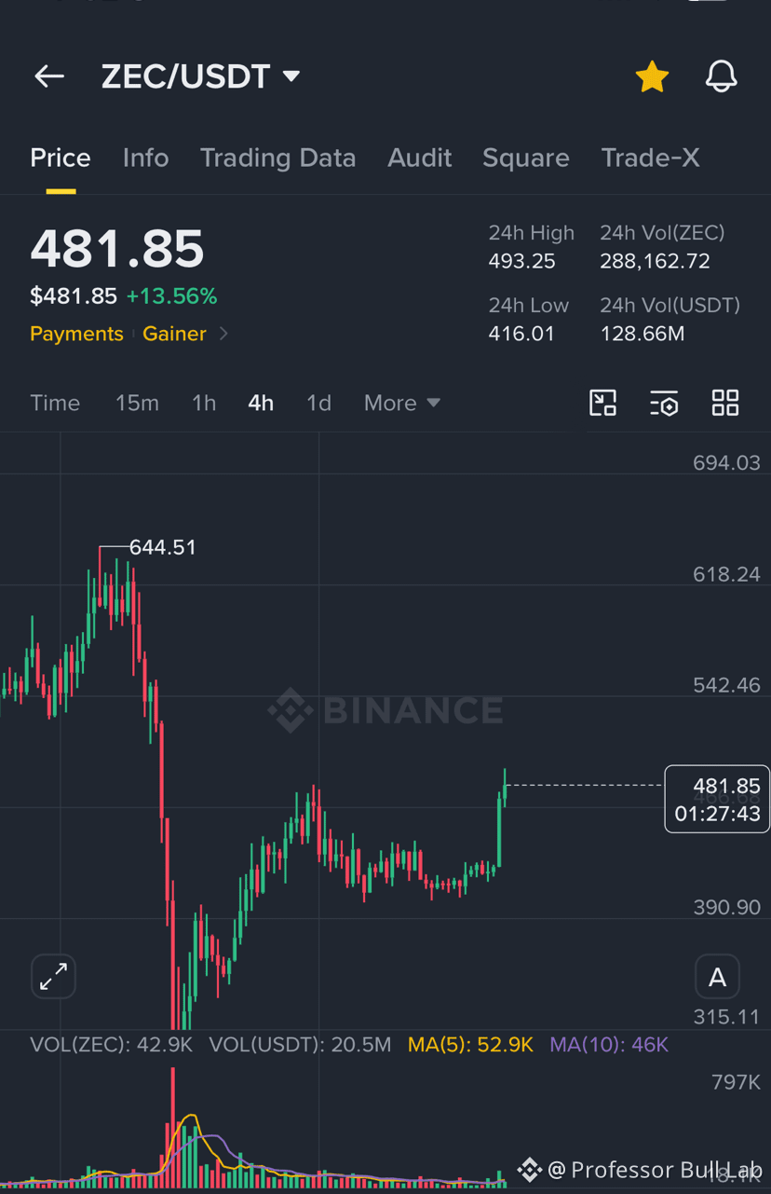This screenshot has height=1194, width=771.
Task: Toggle the auto scale A button
Action: pos(717,977)
